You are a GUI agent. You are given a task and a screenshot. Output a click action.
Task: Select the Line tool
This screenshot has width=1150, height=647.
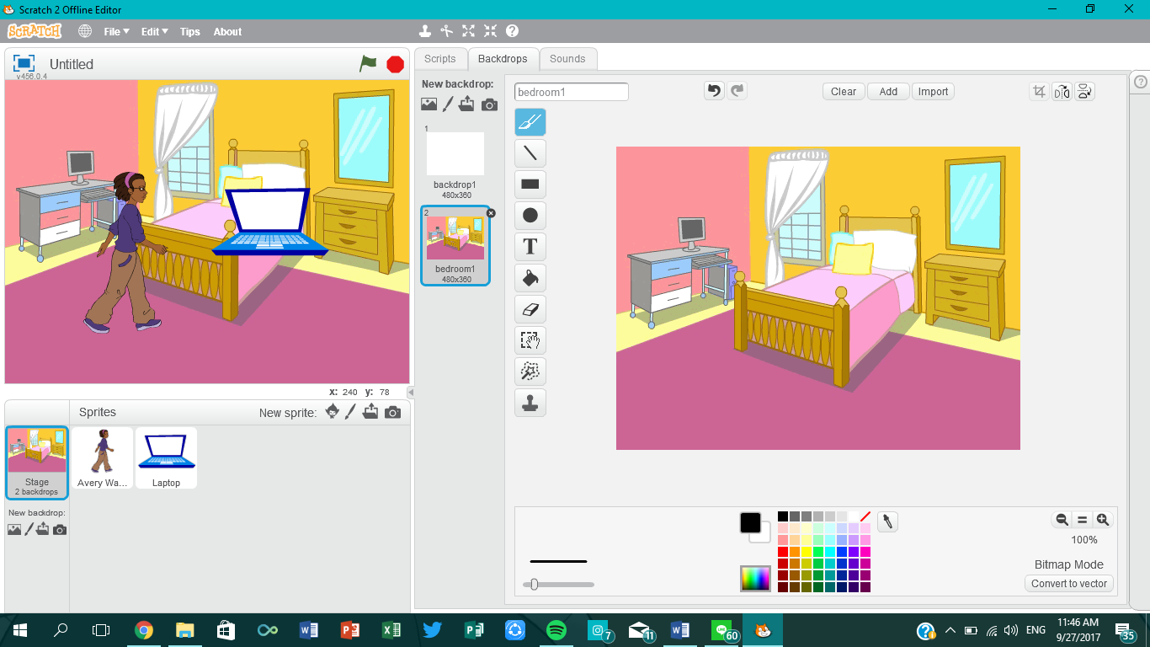tap(530, 152)
